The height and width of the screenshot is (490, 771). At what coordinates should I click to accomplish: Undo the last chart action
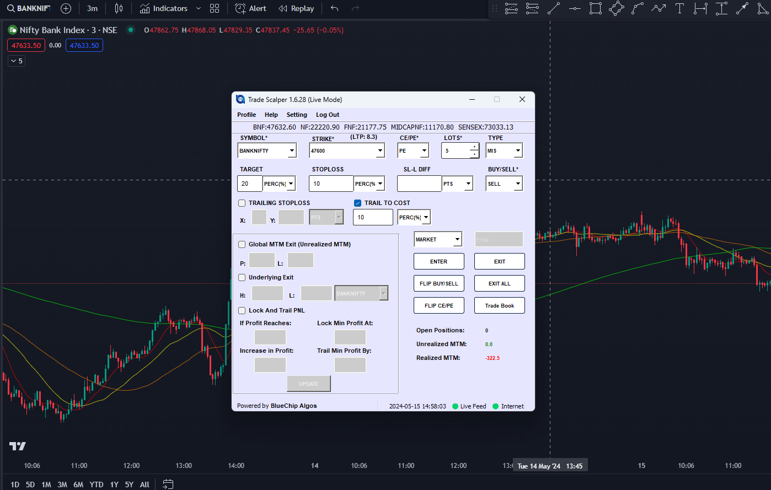pos(334,8)
